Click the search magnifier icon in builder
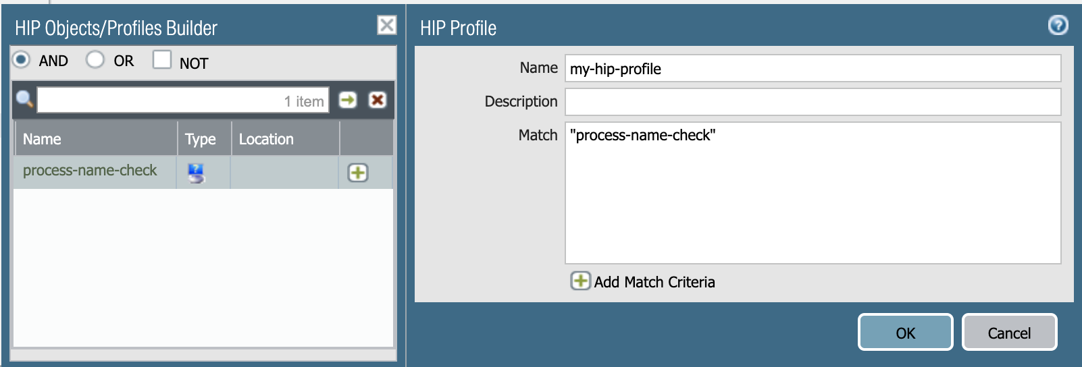1082x367 pixels. 24,99
